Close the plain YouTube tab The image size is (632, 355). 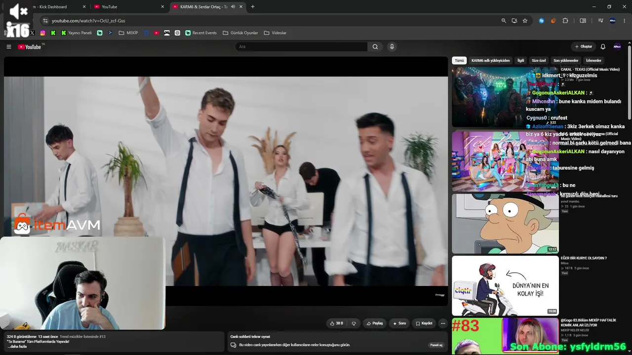pyautogui.click(x=162, y=7)
